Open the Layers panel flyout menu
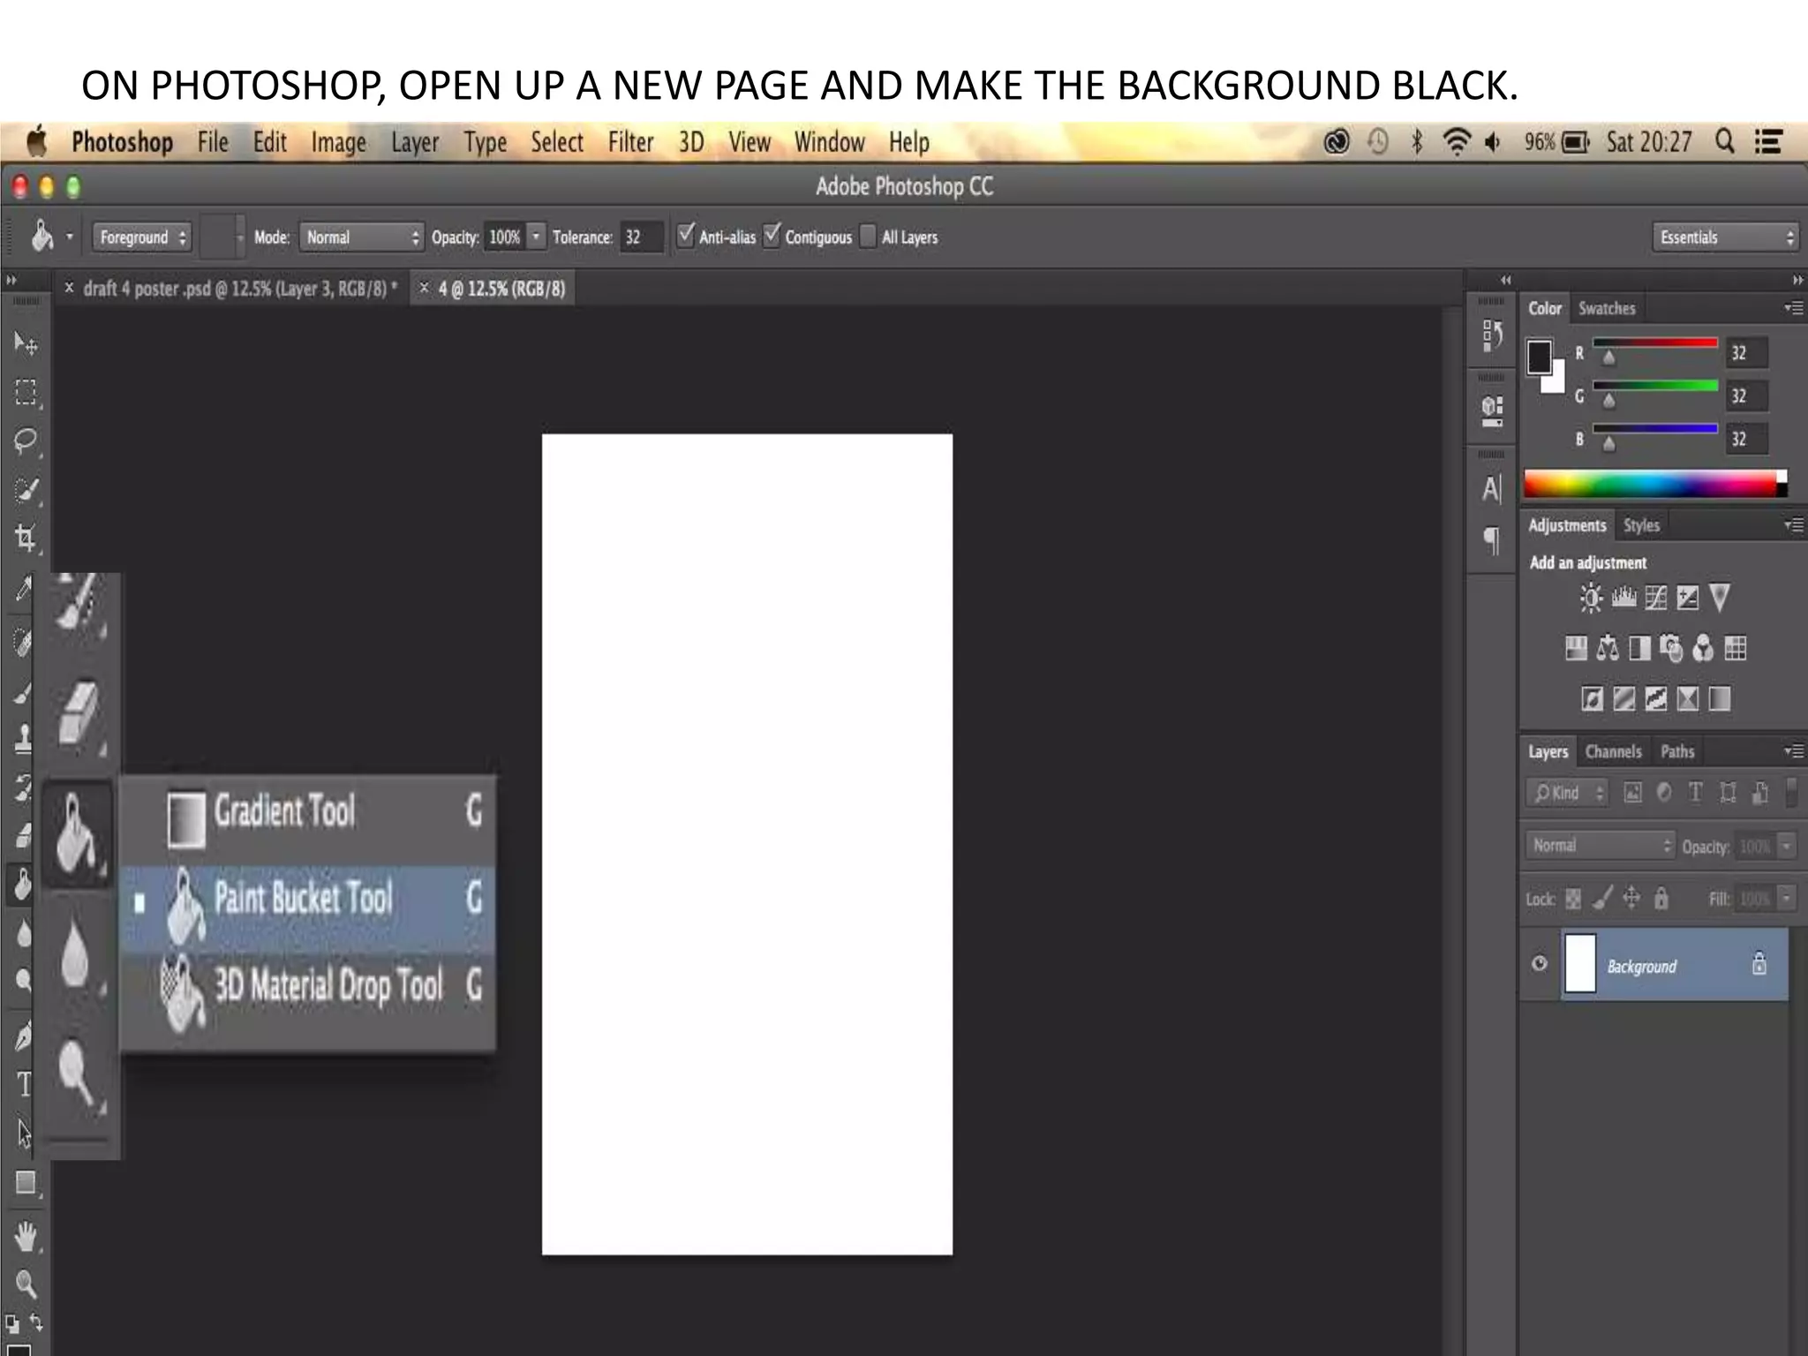 pos(1793,751)
